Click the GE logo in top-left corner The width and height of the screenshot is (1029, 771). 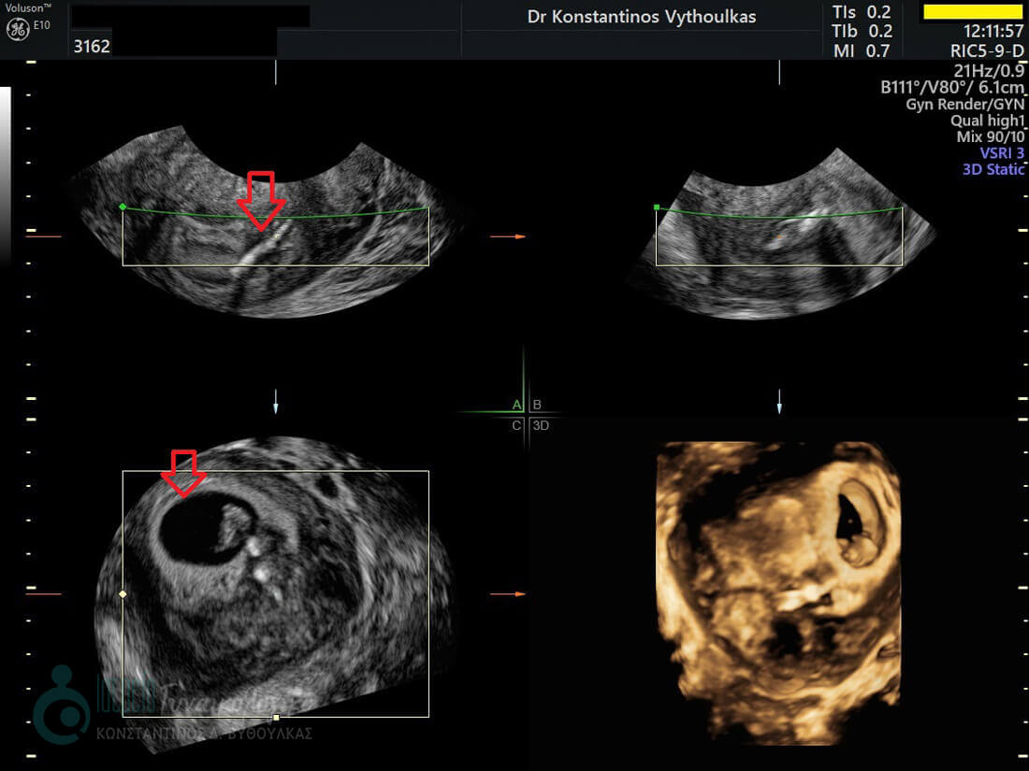pos(18,29)
